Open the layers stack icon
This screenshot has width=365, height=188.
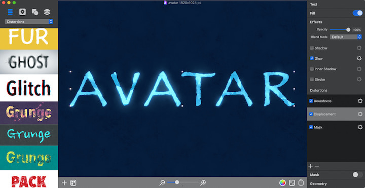coord(47,12)
